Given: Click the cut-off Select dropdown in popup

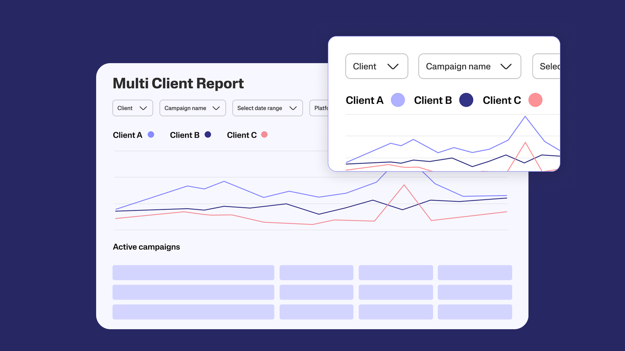Looking at the screenshot, I should (x=547, y=66).
